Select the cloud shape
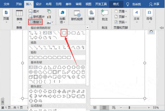This screenshot has height=111, width=165. click(83, 77)
